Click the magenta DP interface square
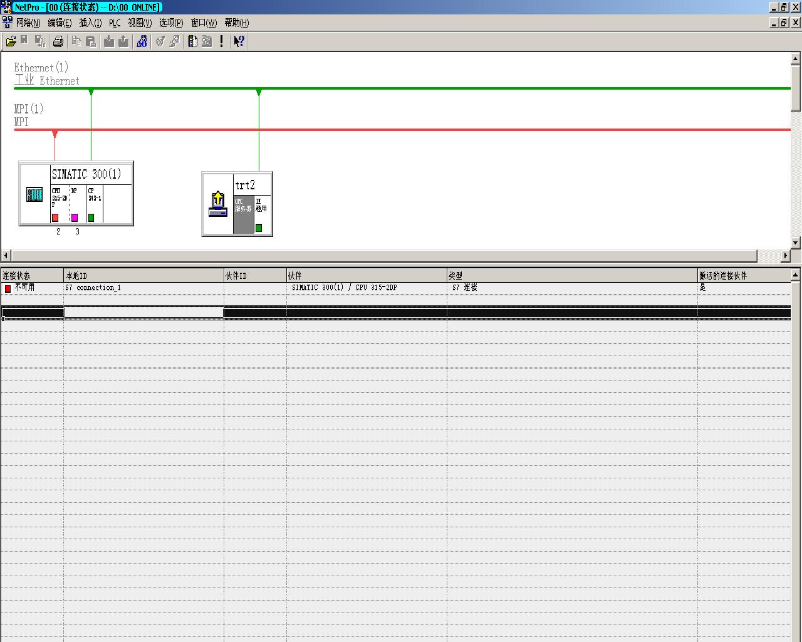Viewport: 802px width, 642px height. click(75, 218)
